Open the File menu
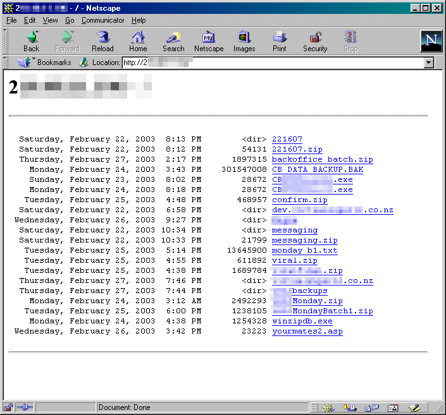This screenshot has width=446, height=415. [x=11, y=20]
